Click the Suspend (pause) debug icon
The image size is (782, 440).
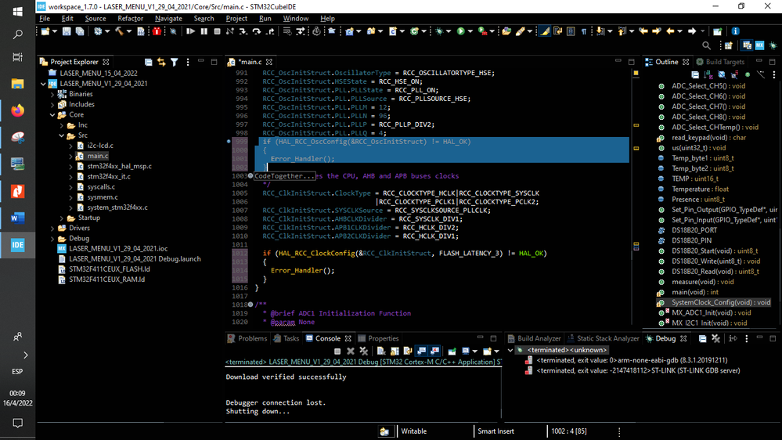point(204,31)
